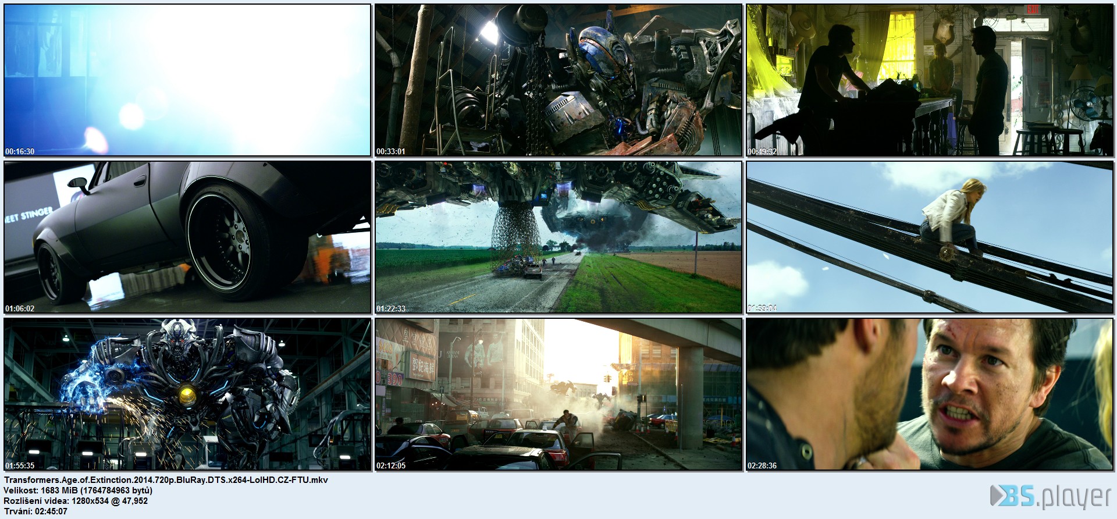The height and width of the screenshot is (519, 1117).
Task: Select the Optimus Prime barn thumbnail
Action: tap(558, 80)
